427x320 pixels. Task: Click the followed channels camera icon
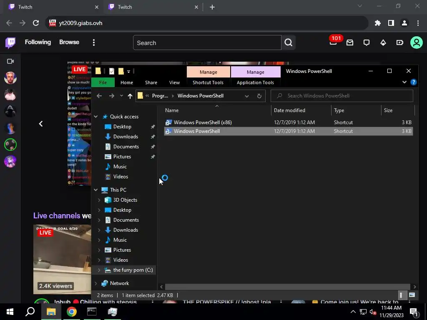tap(10, 61)
